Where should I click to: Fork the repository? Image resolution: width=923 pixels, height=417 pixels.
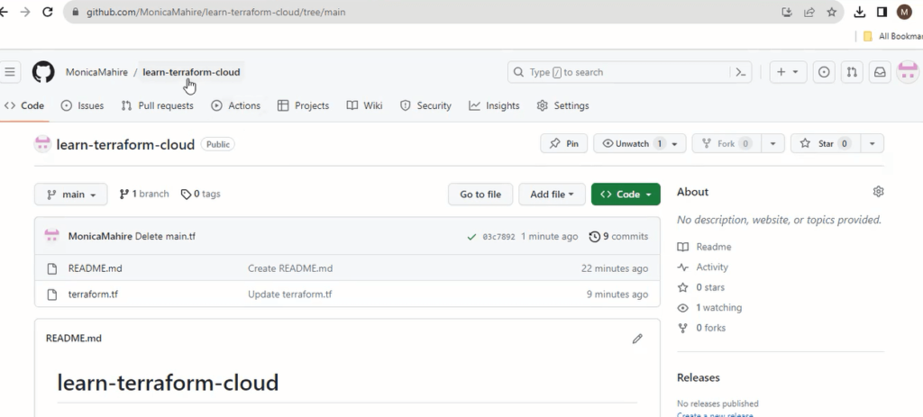727,143
